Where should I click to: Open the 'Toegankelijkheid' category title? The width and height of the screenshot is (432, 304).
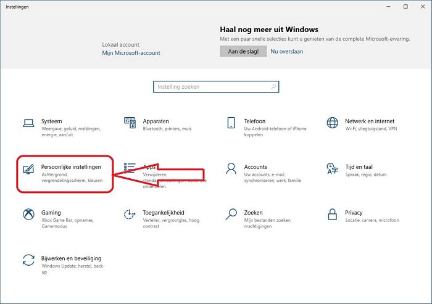164,213
